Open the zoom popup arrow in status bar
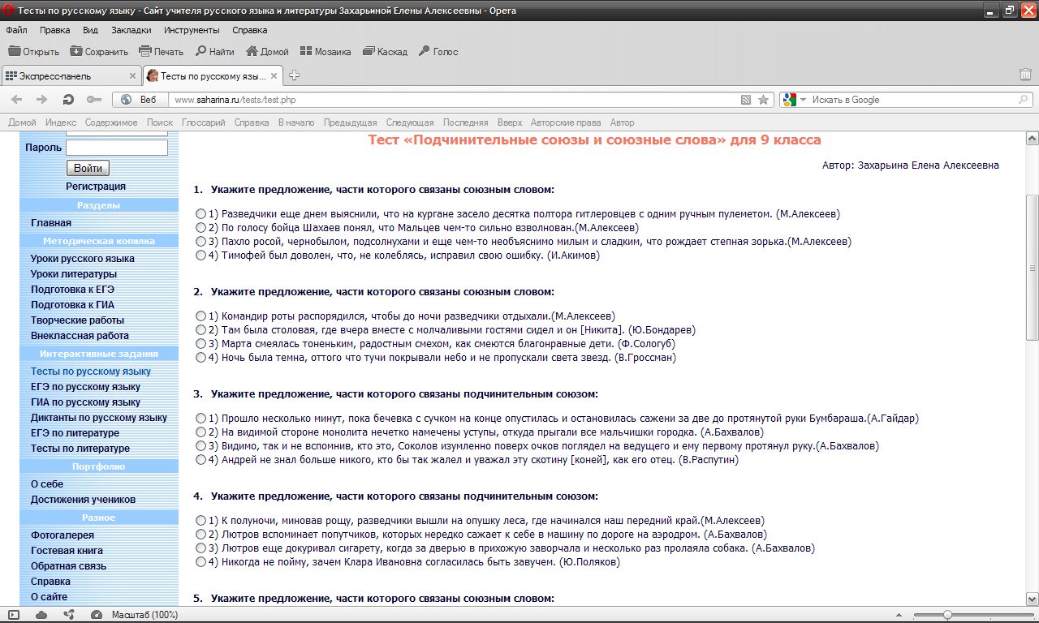The width and height of the screenshot is (1039, 623). 899,615
